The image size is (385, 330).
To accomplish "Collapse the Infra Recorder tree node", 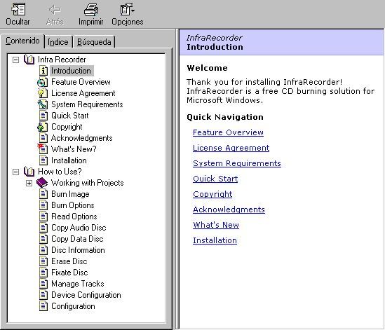I will point(15,60).
